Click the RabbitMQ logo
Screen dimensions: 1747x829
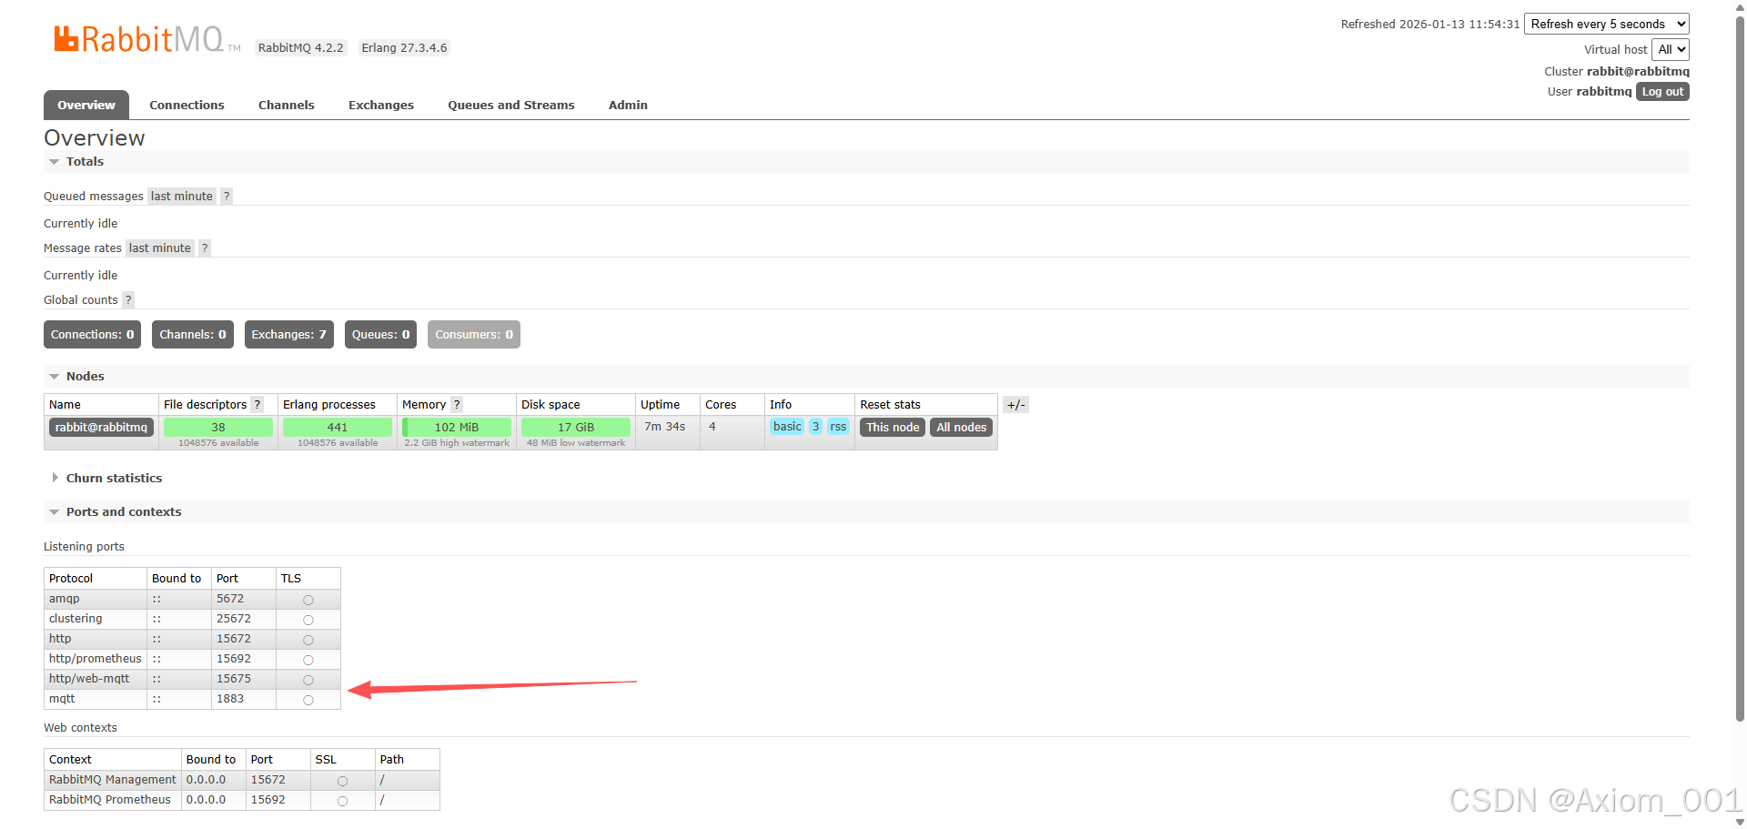[136, 37]
